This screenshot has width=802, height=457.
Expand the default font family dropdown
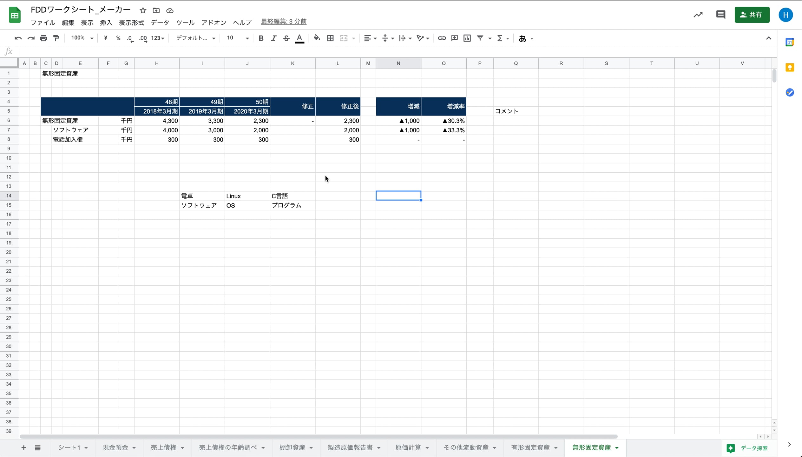pos(195,38)
